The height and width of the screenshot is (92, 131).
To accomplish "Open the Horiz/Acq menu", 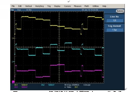I will pos(40,6).
